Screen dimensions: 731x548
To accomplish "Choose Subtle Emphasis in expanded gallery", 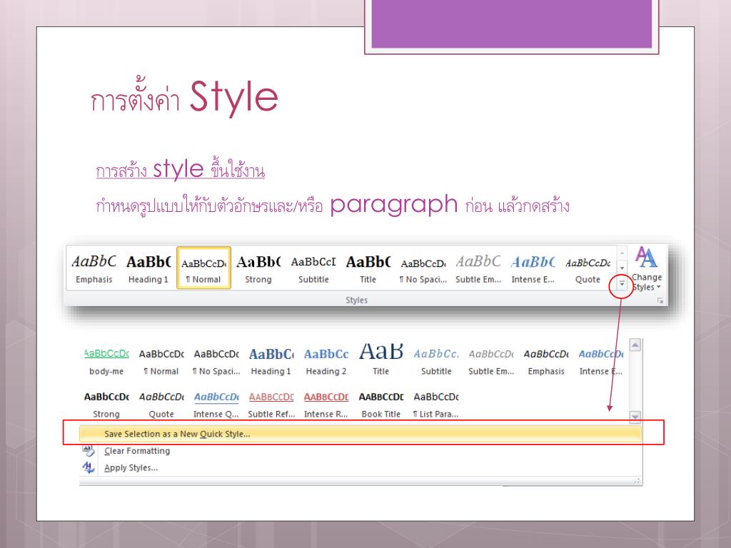I will (491, 362).
